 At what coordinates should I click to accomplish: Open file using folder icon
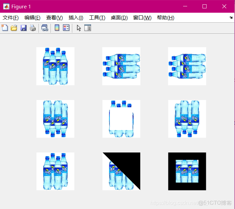[x=14, y=28]
